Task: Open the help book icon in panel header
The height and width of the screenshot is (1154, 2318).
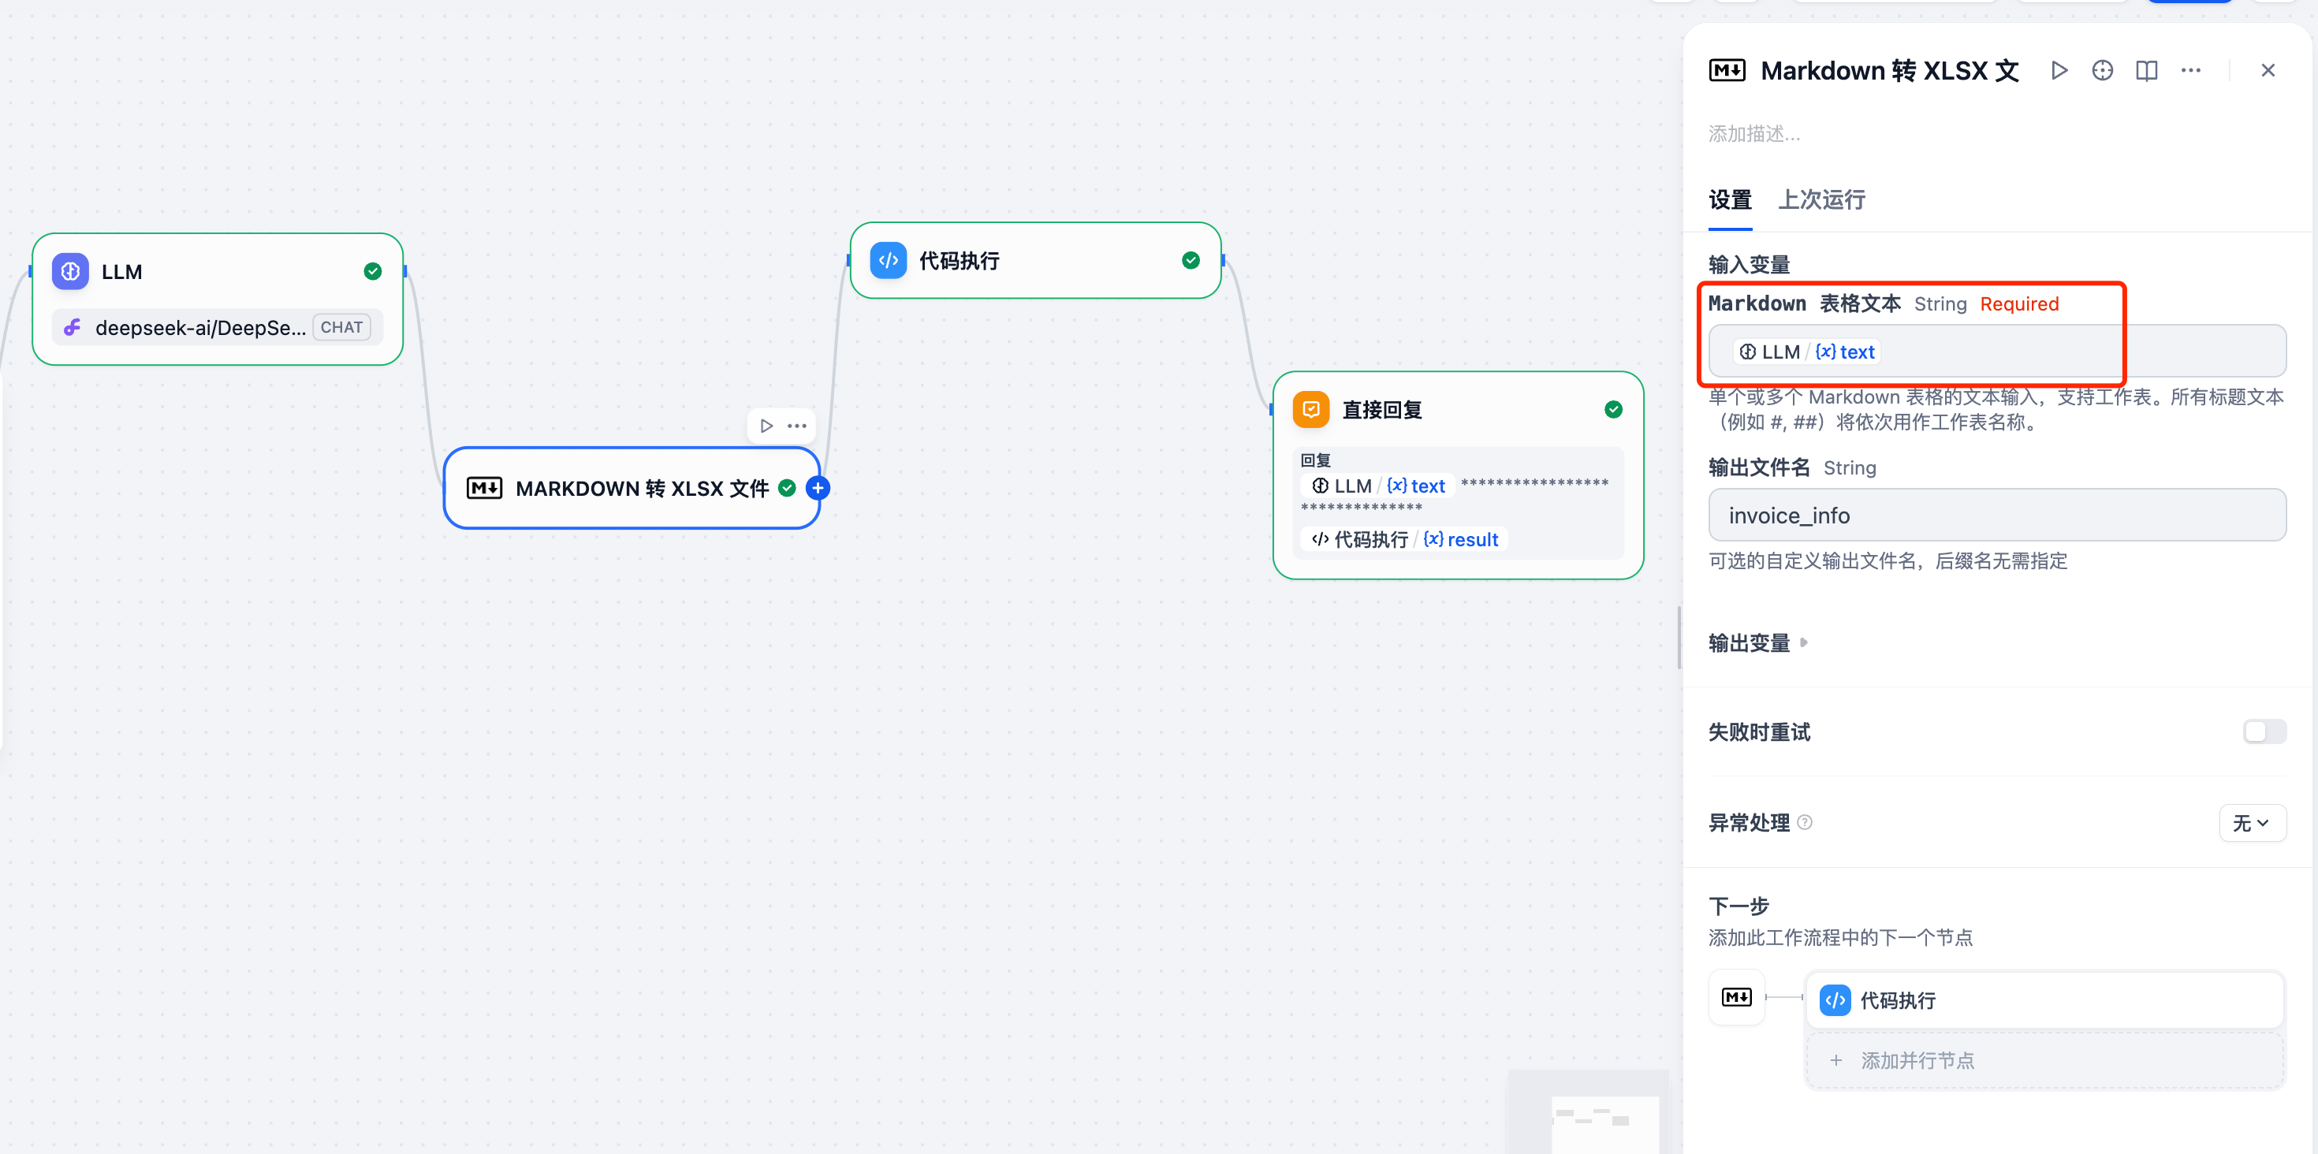Action: 2146,70
